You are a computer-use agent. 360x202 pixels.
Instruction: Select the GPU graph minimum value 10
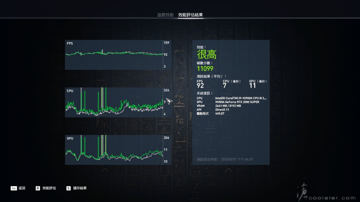coord(166,161)
